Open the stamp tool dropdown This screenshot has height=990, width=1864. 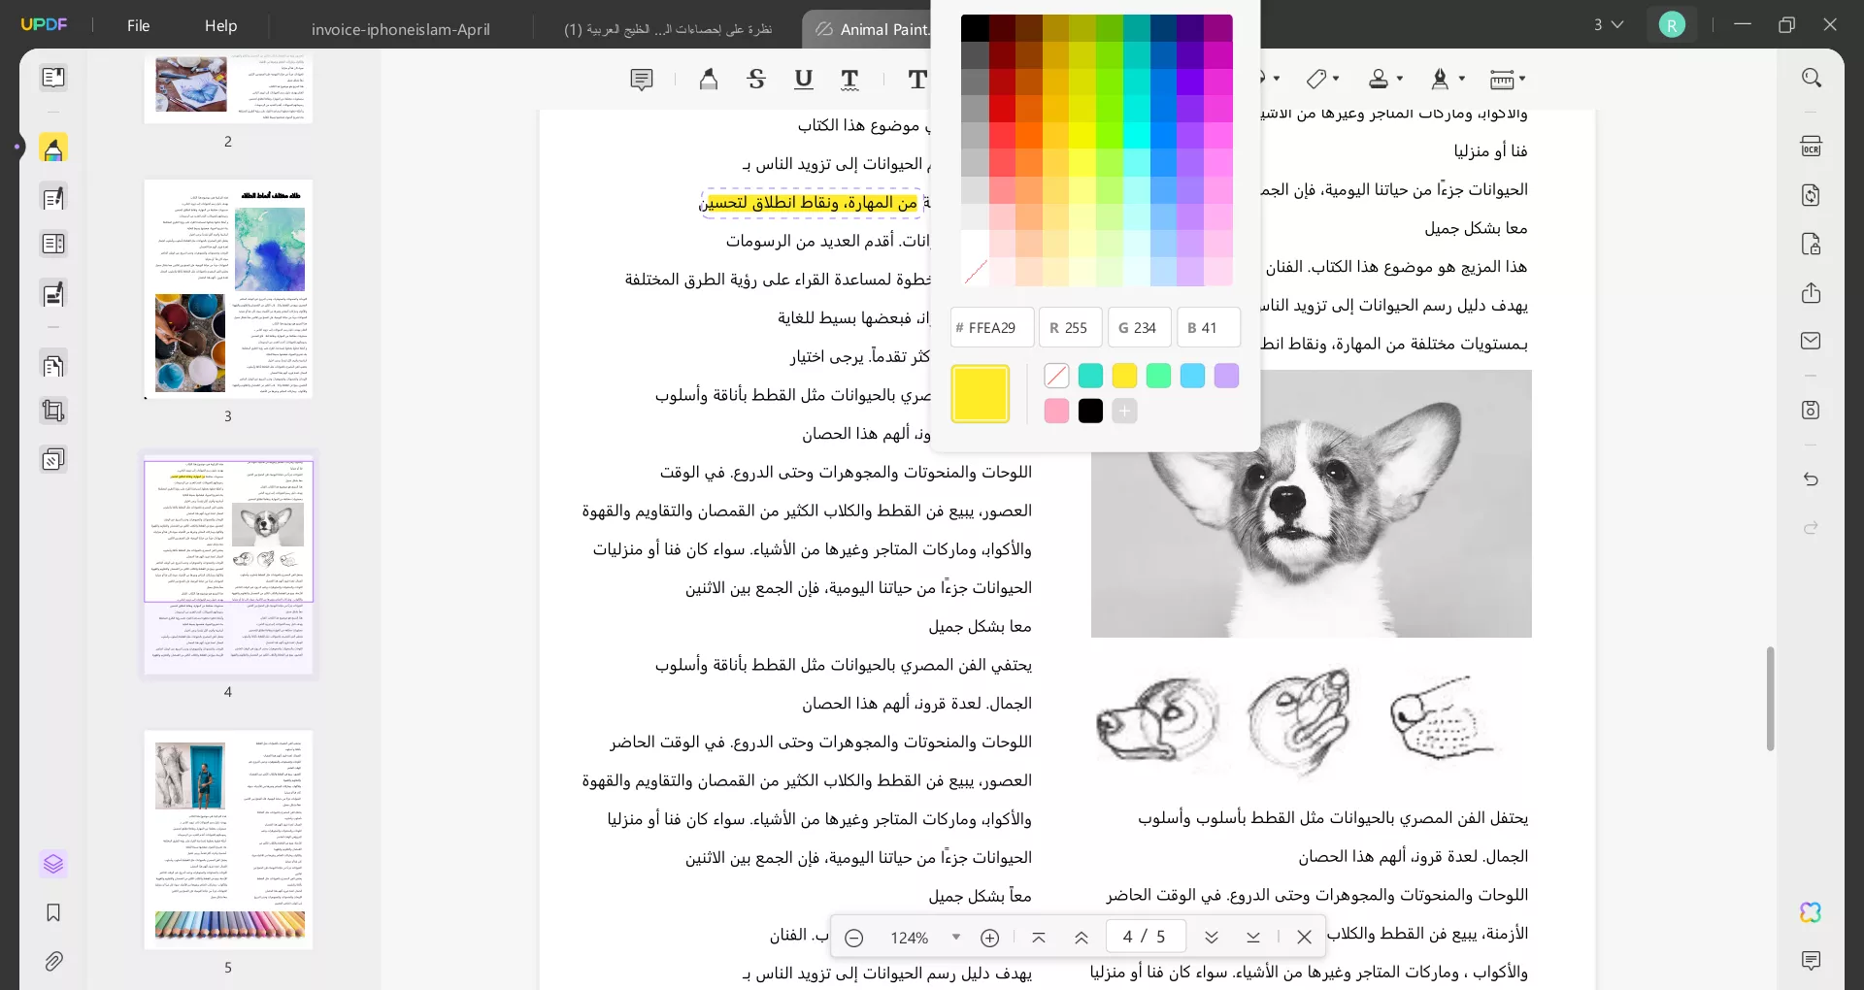tap(1399, 79)
